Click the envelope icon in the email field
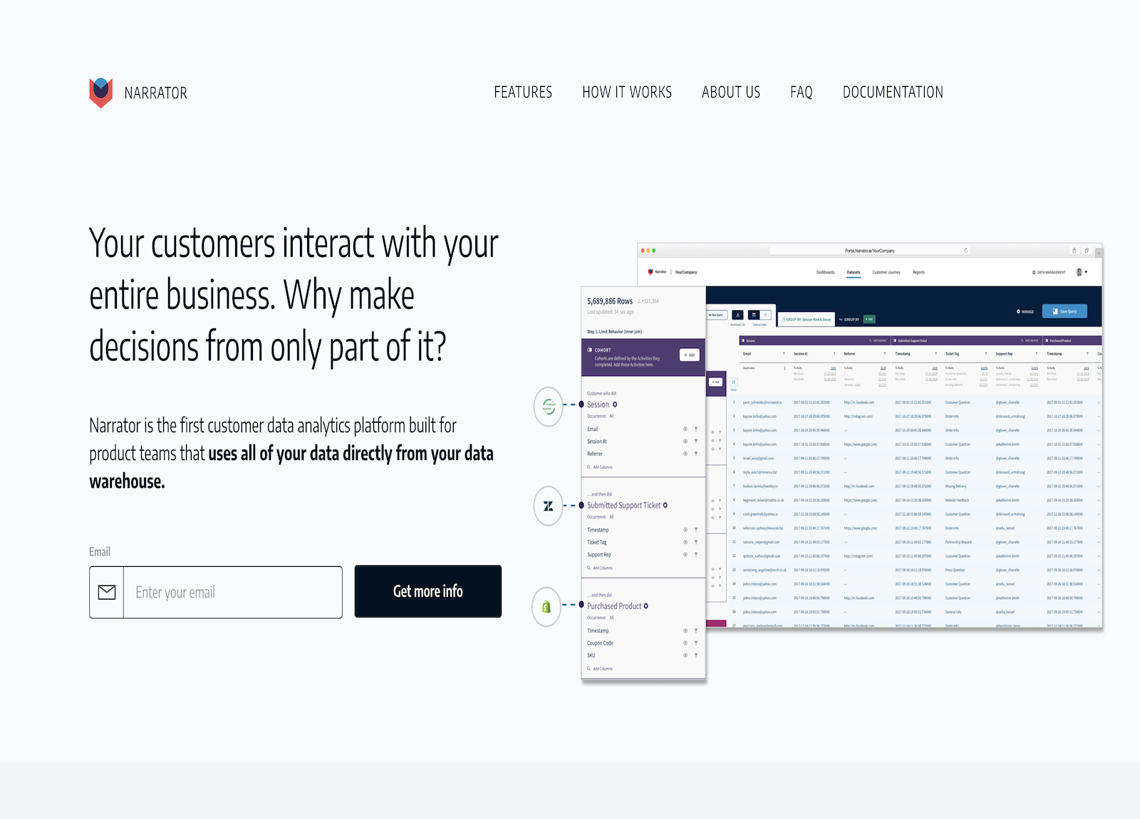Image resolution: width=1140 pixels, height=819 pixels. pos(107,592)
